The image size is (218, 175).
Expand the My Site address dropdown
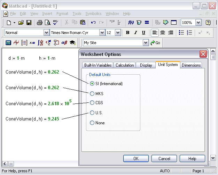[x=146, y=43]
